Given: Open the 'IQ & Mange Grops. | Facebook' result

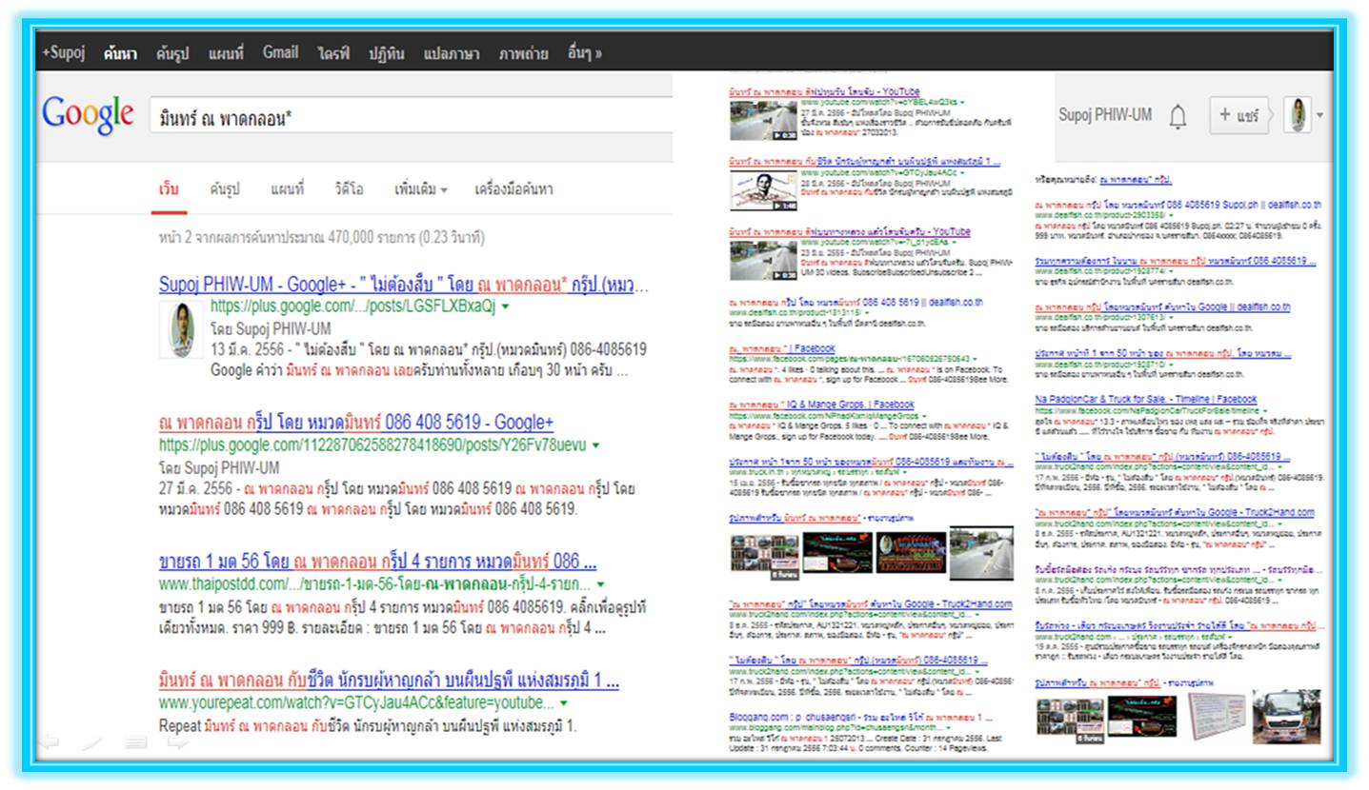Looking at the screenshot, I should pyautogui.click(x=821, y=405).
